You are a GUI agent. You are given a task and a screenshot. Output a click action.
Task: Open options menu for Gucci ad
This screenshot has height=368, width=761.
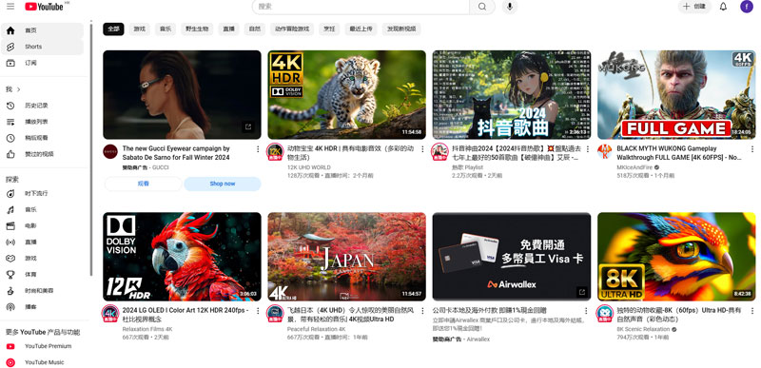[258, 149]
